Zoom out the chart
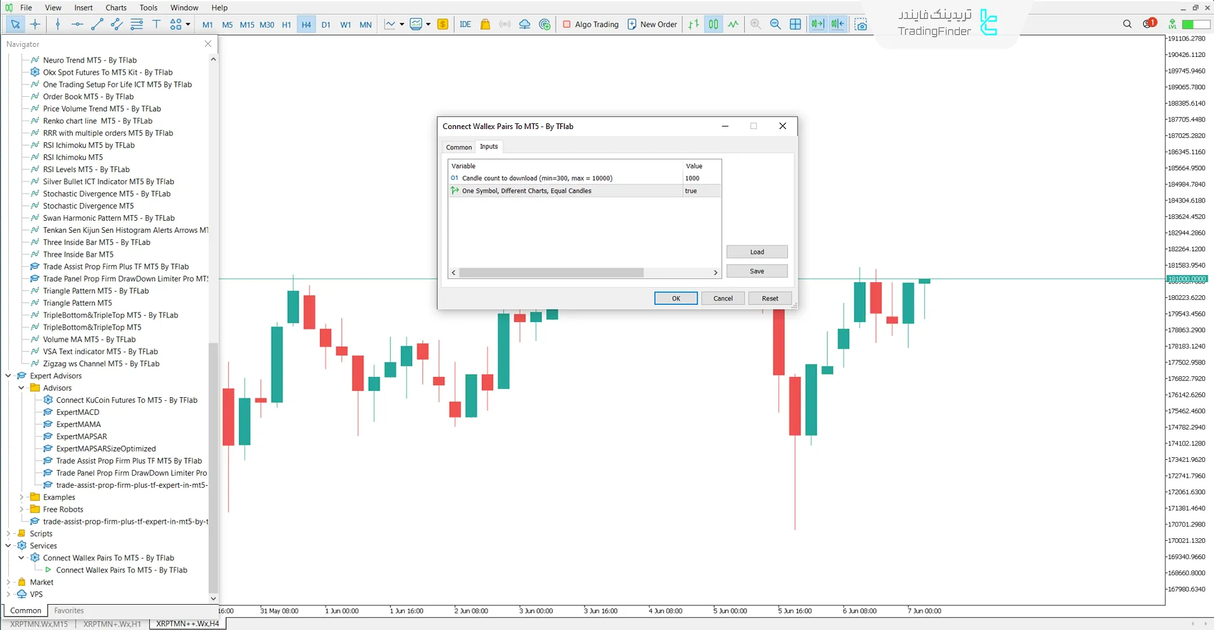 pos(775,24)
